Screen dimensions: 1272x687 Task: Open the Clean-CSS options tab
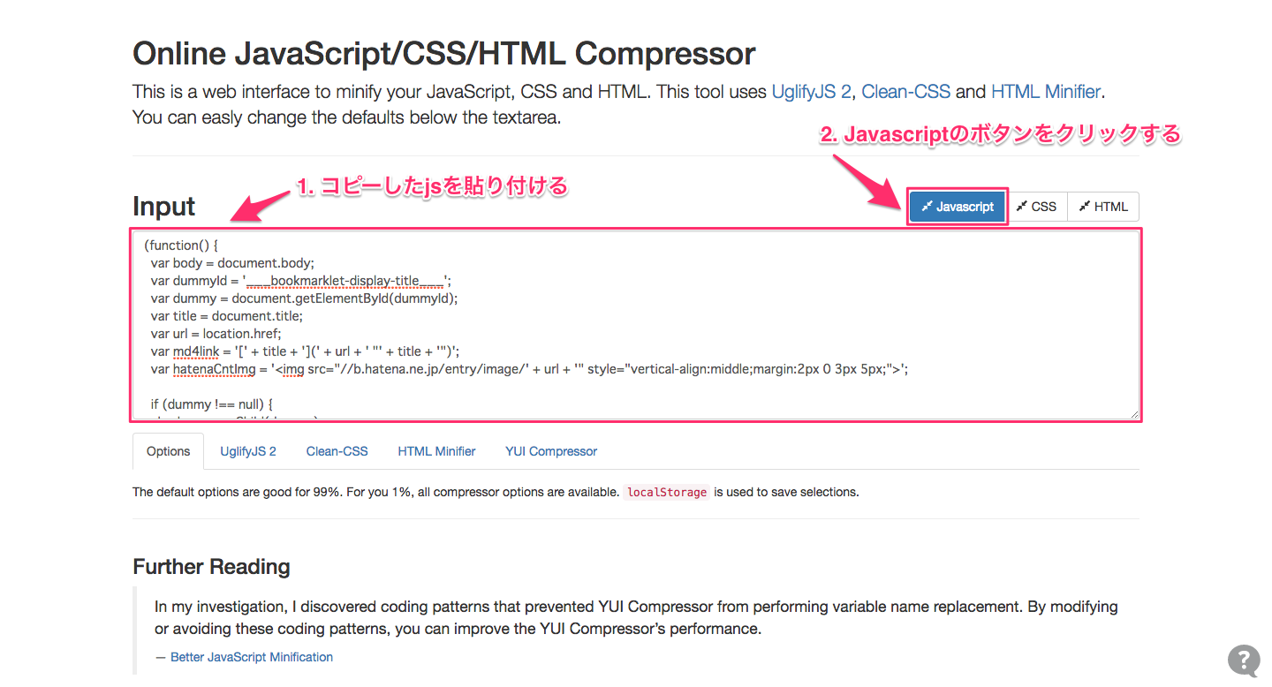click(x=337, y=451)
